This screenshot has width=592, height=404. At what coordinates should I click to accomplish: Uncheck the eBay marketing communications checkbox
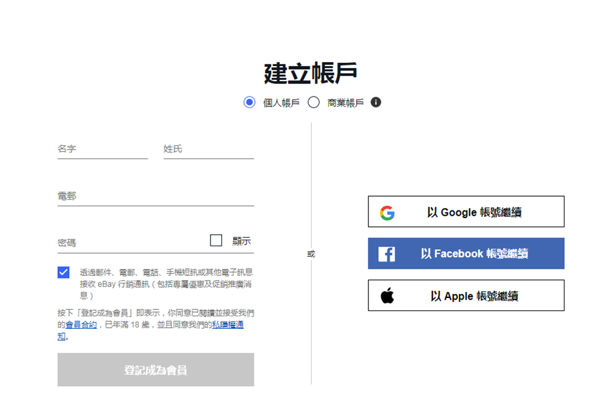[x=64, y=272]
